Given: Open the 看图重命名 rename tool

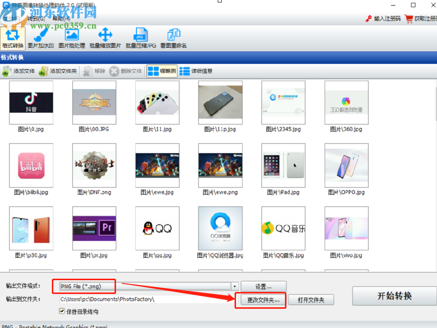Looking at the screenshot, I should point(173,38).
